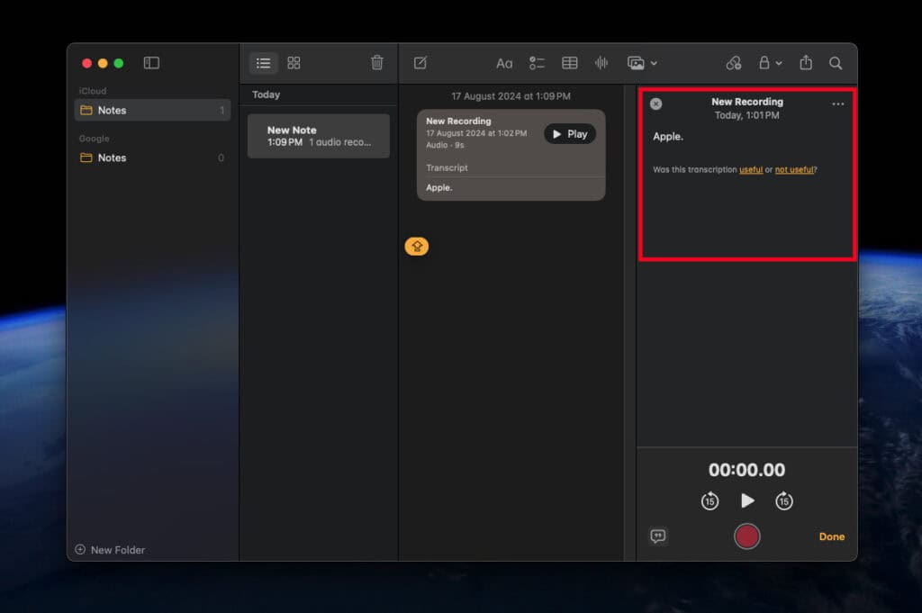
Task: Open the photos attachment dropdown chevron
Action: tap(653, 63)
